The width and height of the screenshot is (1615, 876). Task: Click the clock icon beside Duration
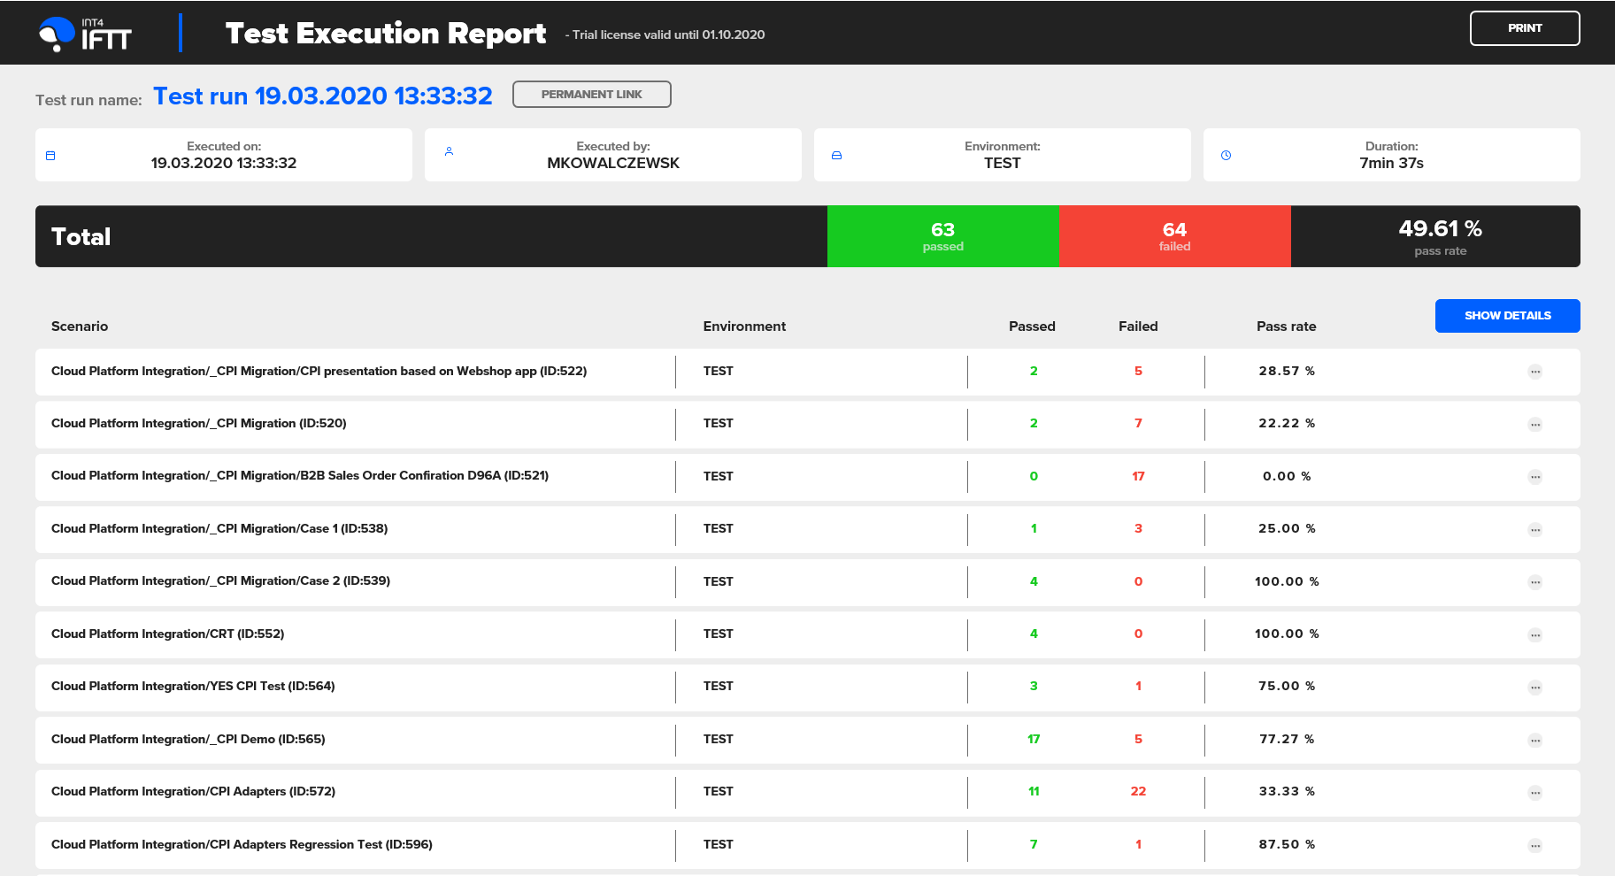pos(1226,156)
